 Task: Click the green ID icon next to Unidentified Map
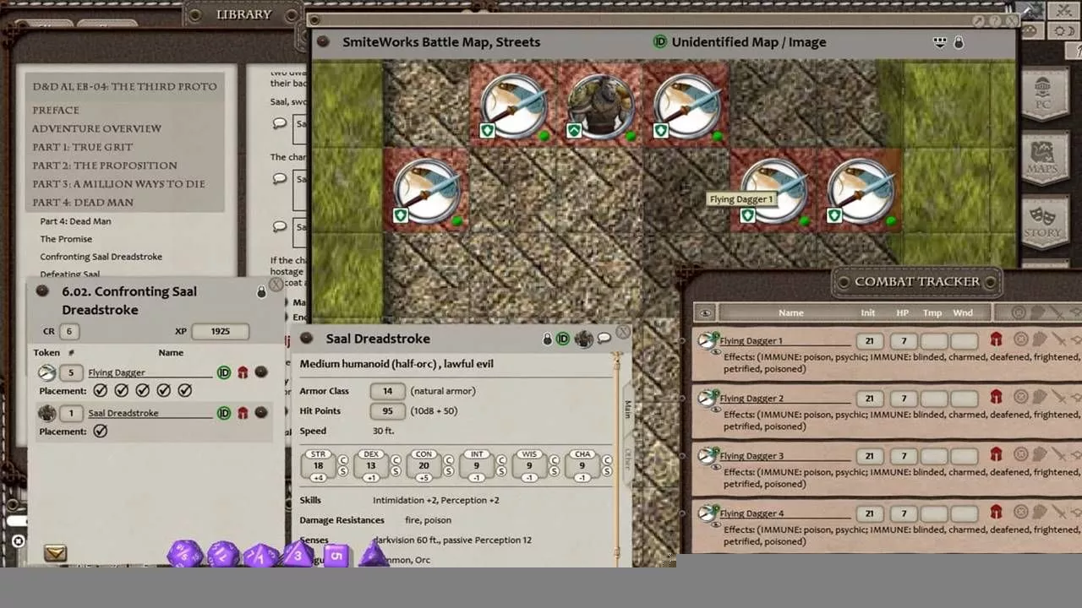(660, 42)
